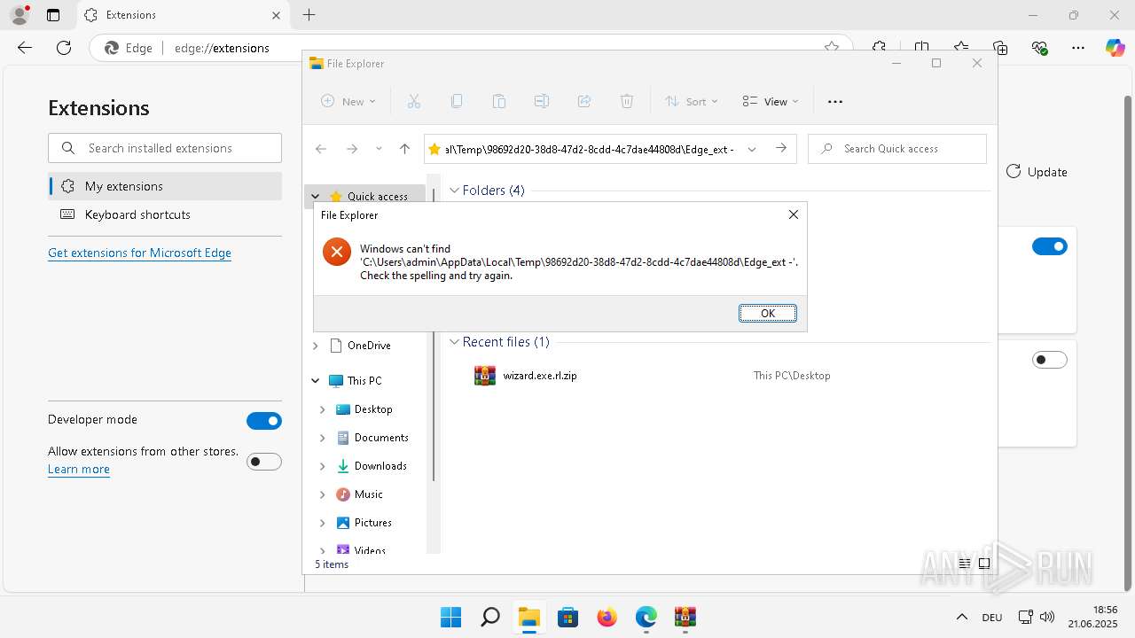Click OK in the error dialog
This screenshot has width=1135, height=638.
[768, 313]
